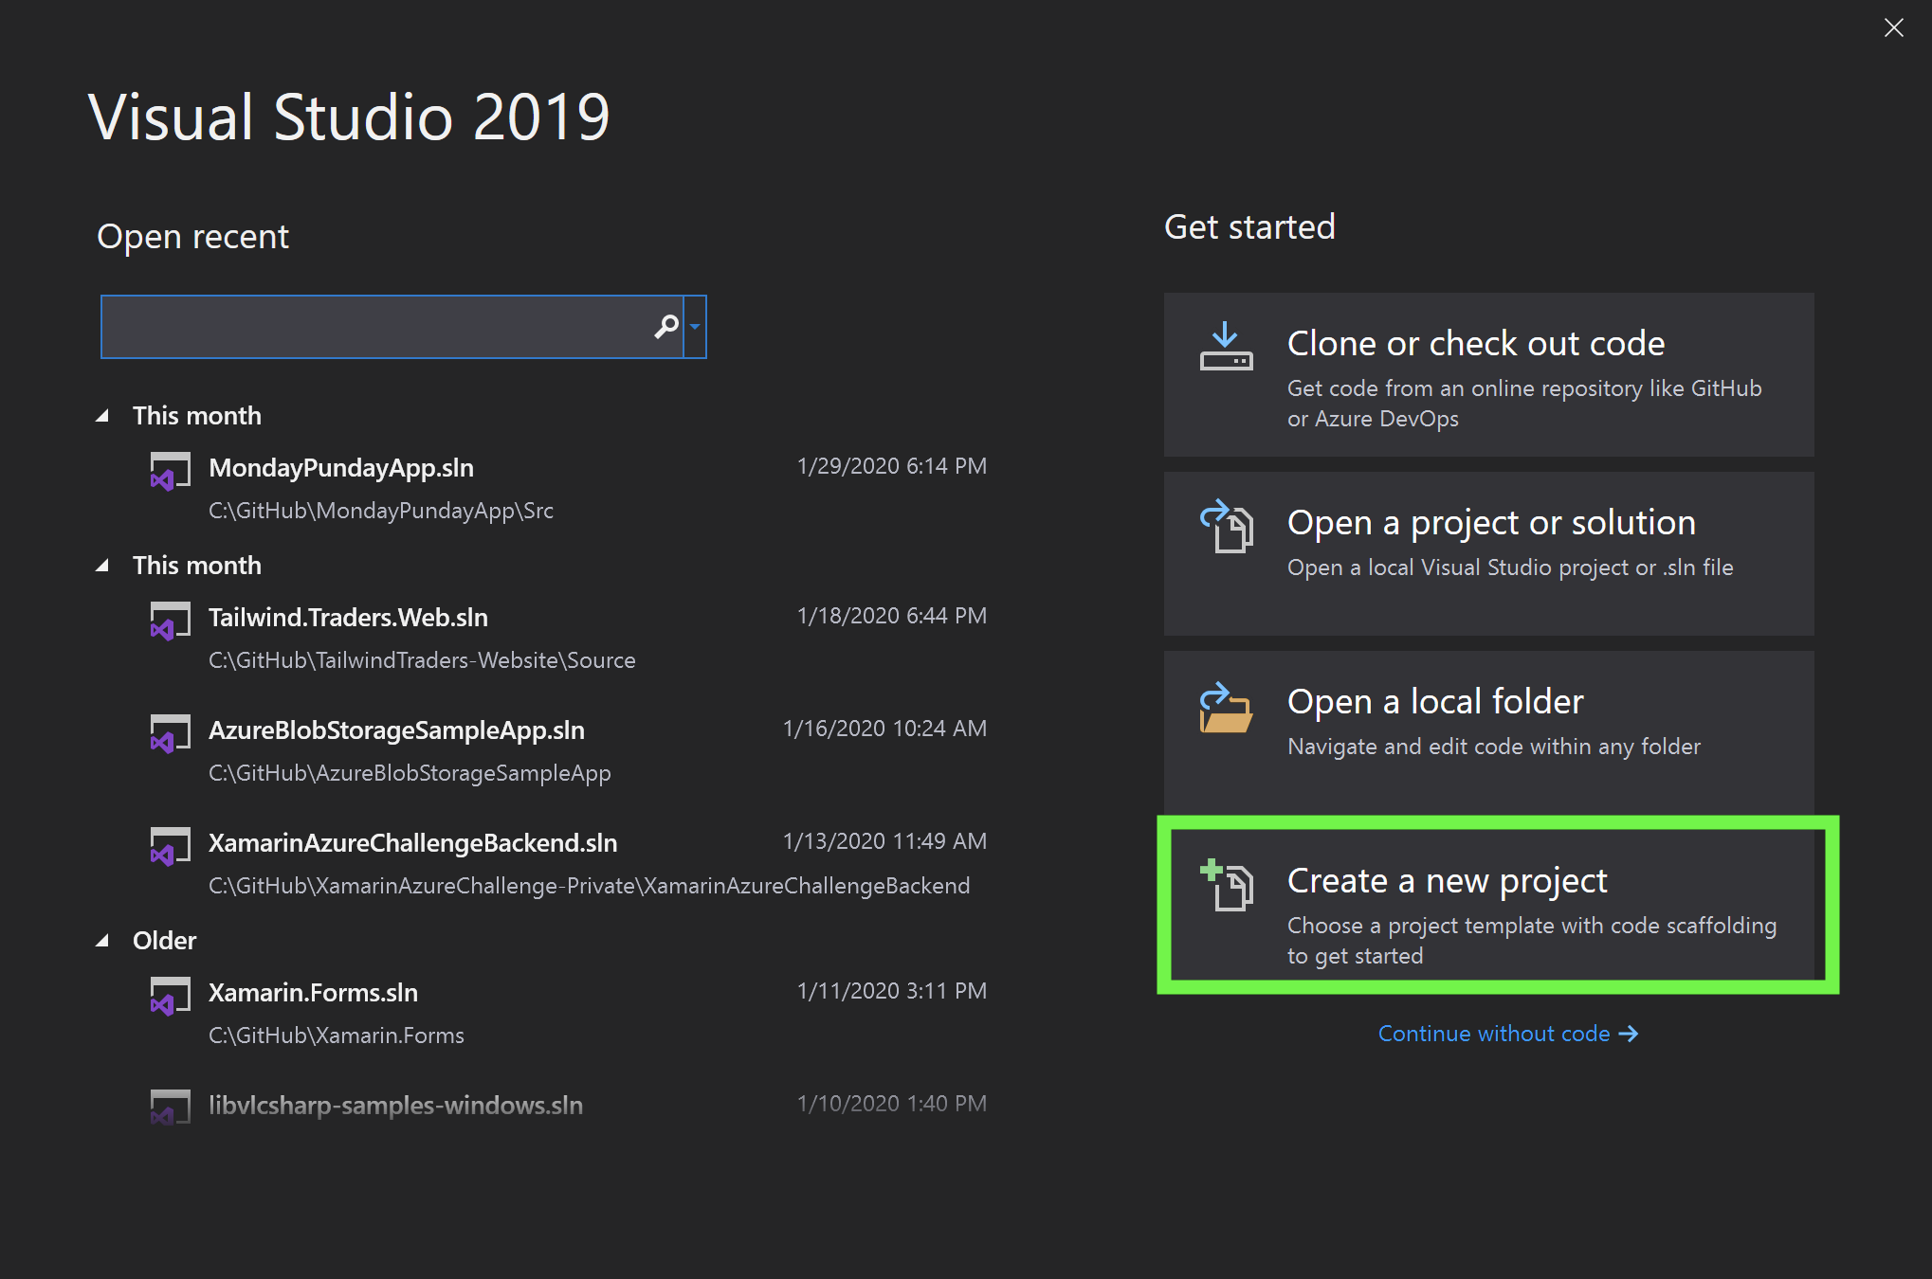Close the Visual Studio start window
This screenshot has height=1279, width=1932.
(x=1893, y=27)
